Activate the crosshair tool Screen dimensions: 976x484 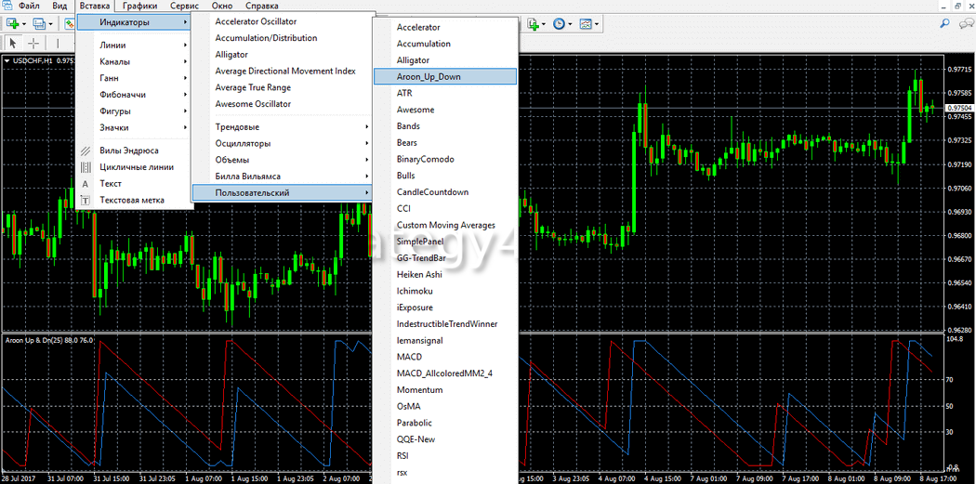click(x=33, y=43)
